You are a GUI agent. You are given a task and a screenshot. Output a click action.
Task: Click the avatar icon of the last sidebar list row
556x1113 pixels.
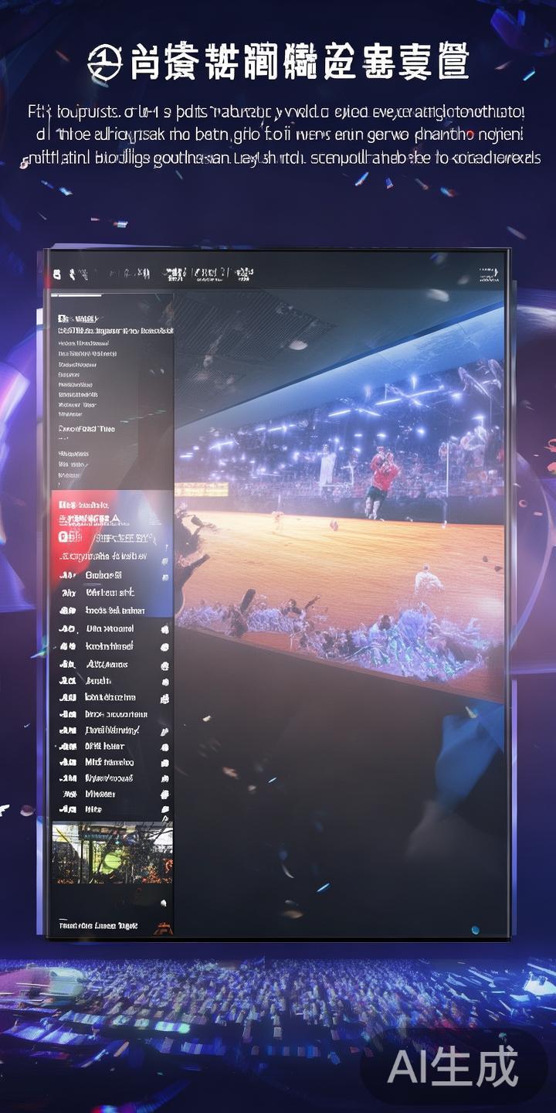point(69,809)
